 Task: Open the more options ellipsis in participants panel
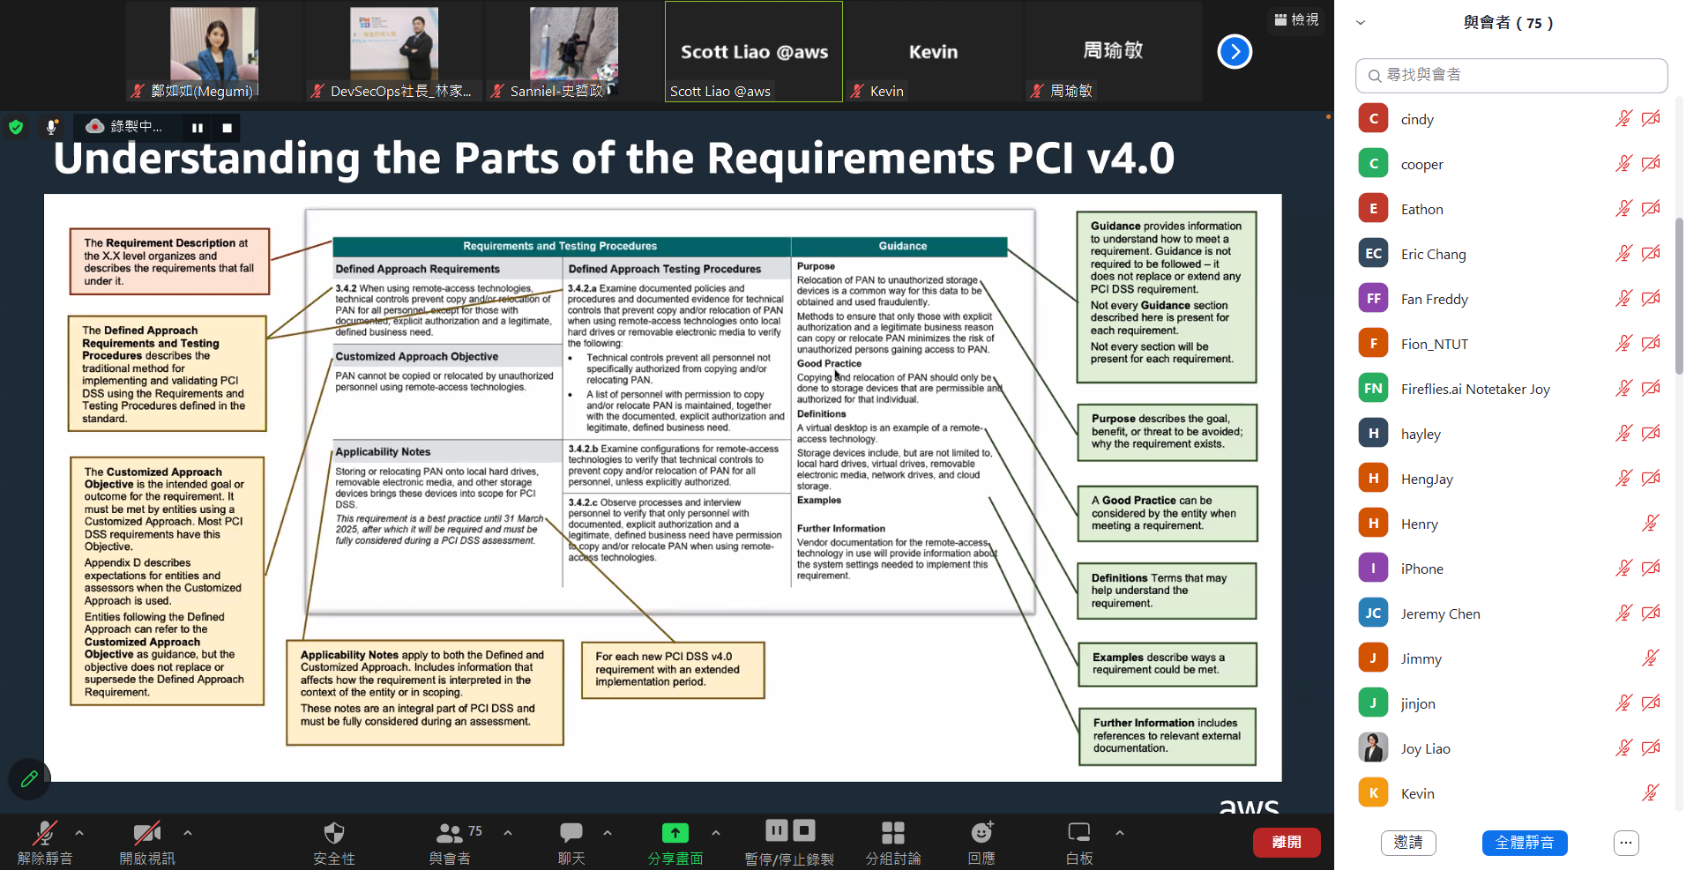(x=1626, y=843)
